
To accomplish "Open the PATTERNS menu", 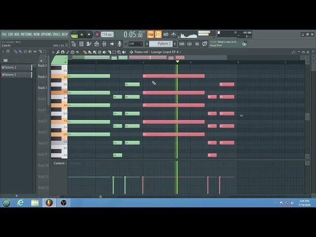I will pos(26,34).
